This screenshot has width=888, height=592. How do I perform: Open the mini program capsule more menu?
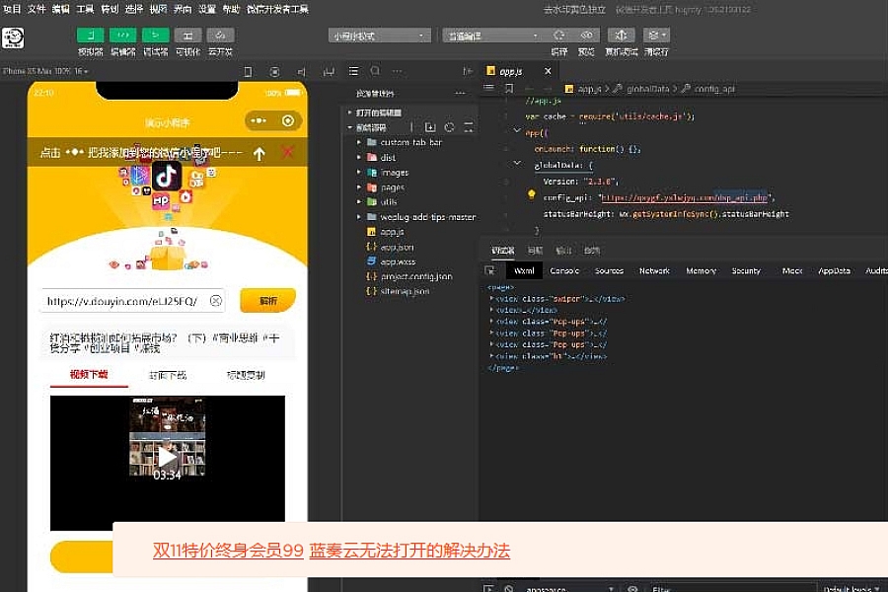[x=259, y=120]
